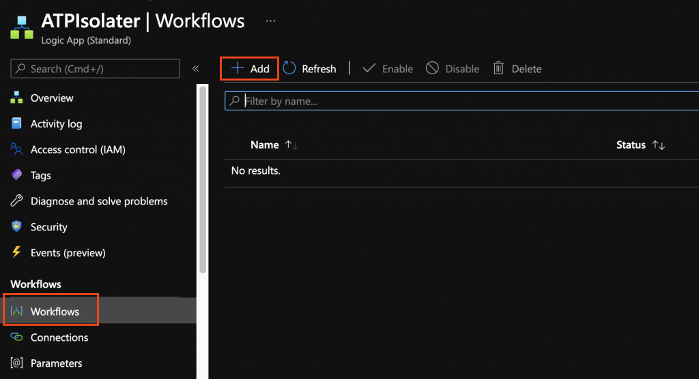Click the Connections link icon
This screenshot has height=379, width=699.
(17, 337)
